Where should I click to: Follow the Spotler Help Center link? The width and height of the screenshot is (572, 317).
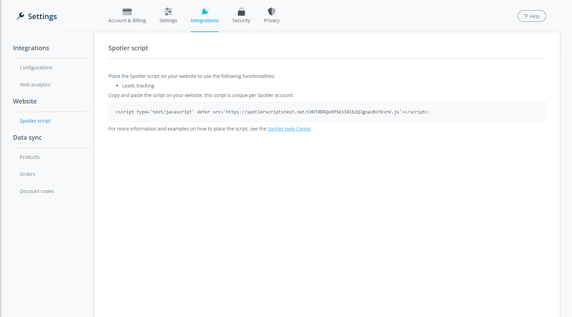click(289, 129)
